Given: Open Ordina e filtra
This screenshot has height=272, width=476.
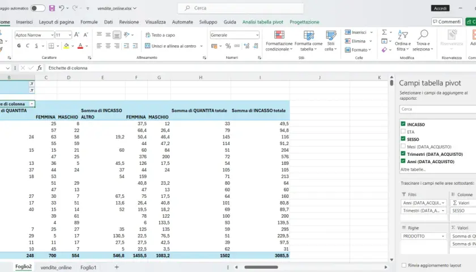Looking at the screenshot, I should pyautogui.click(x=403, y=41).
